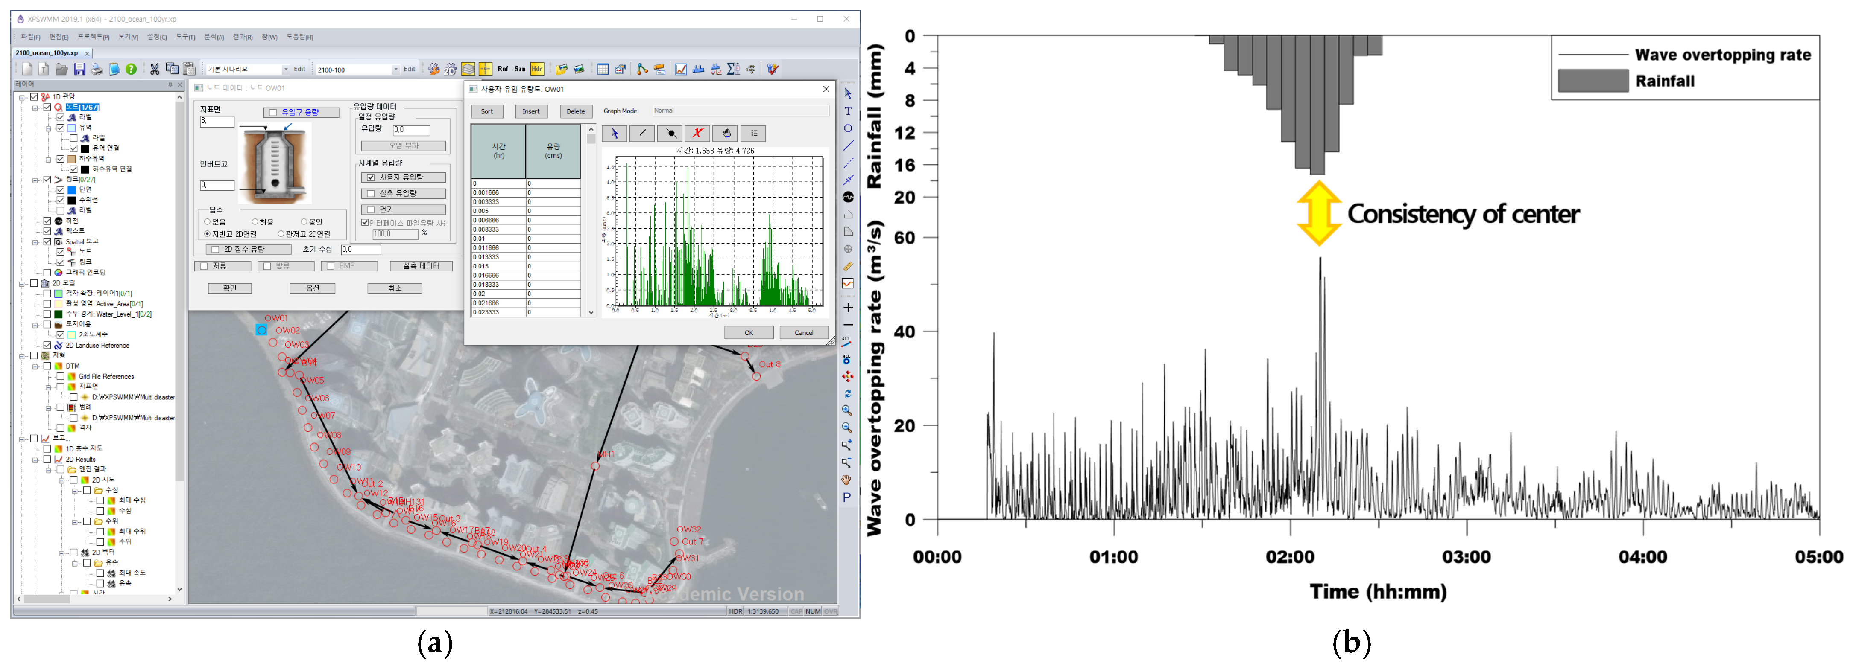Click the Sort button

(x=487, y=112)
